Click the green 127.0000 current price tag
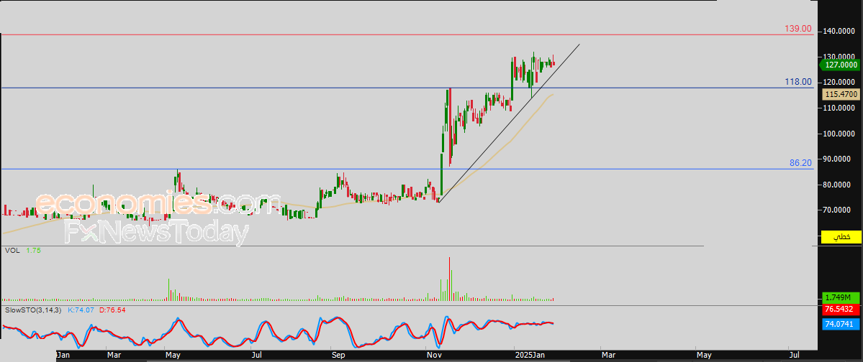Screen dimensions: 863x362 pos(840,64)
